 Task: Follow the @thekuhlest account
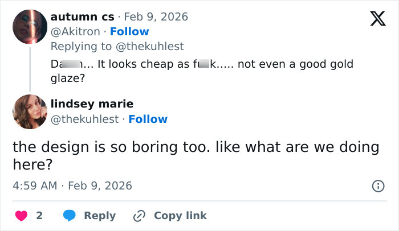pos(148,119)
